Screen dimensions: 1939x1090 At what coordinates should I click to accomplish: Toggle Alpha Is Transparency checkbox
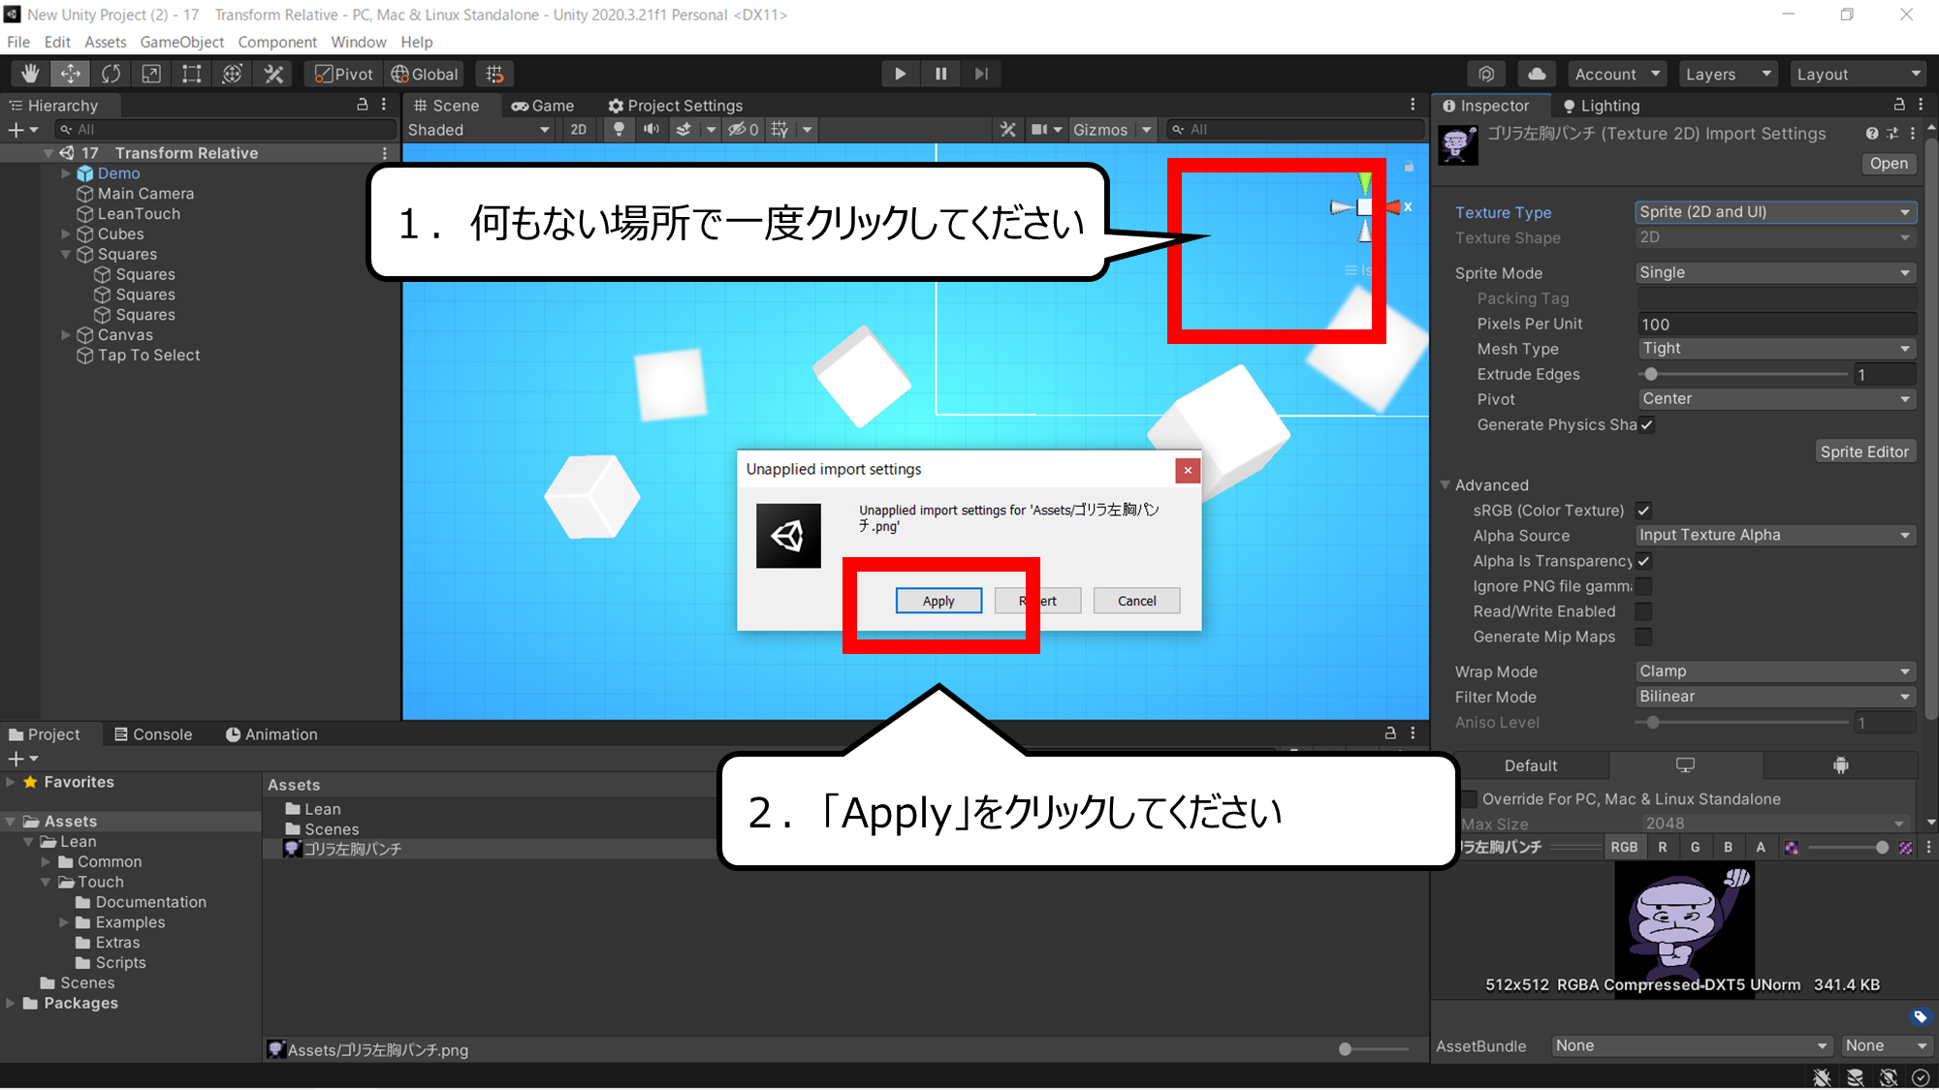[x=1643, y=561]
